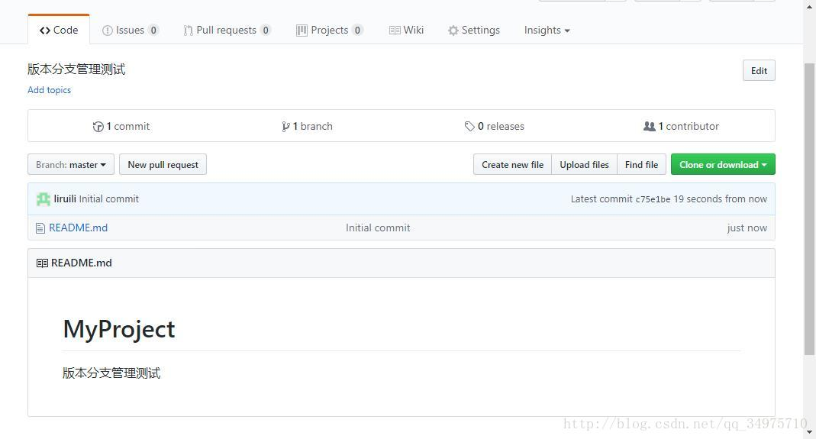Open the liruili author link

coord(65,199)
